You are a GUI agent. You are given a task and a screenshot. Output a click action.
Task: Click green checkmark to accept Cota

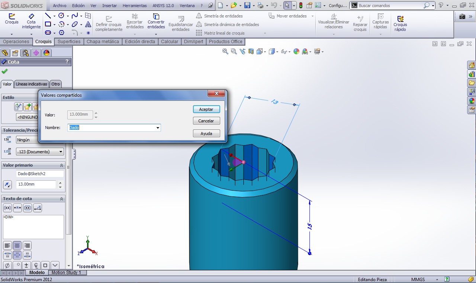(4, 71)
